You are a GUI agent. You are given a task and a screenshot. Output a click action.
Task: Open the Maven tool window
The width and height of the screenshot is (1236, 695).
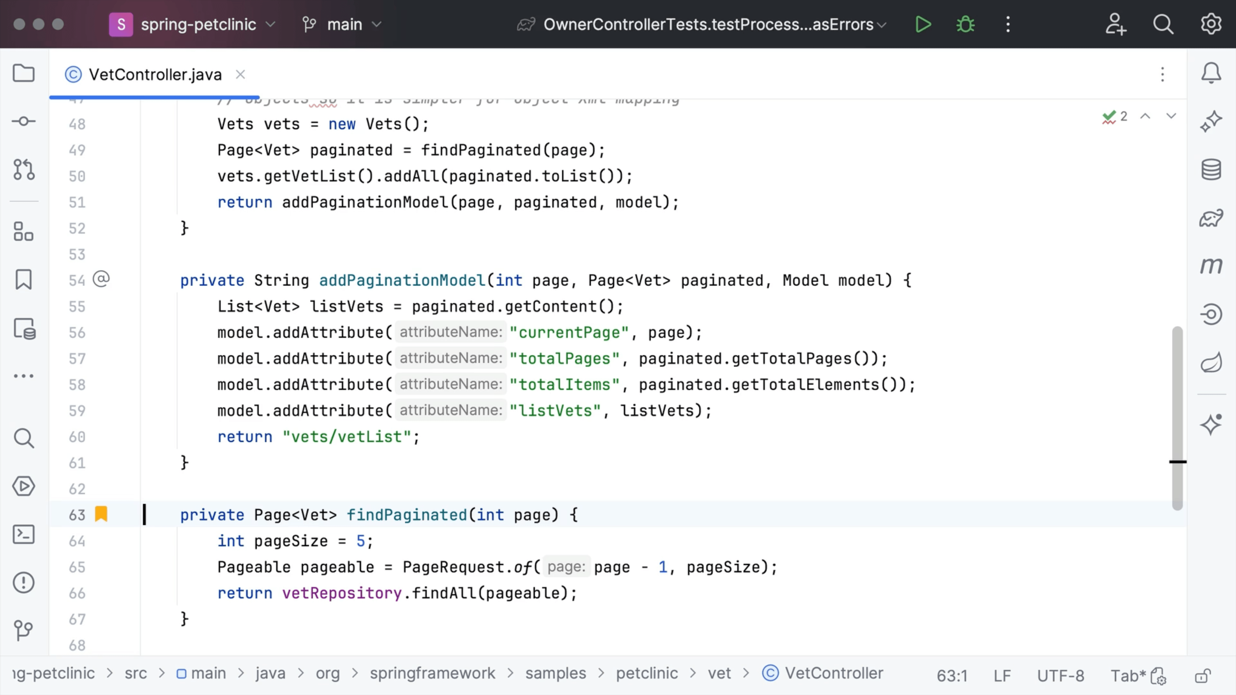1211,265
